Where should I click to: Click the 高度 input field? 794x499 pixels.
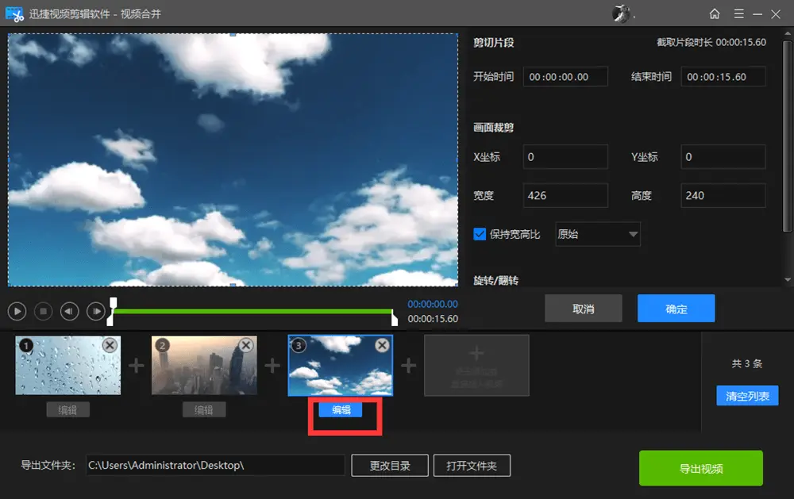tap(723, 195)
